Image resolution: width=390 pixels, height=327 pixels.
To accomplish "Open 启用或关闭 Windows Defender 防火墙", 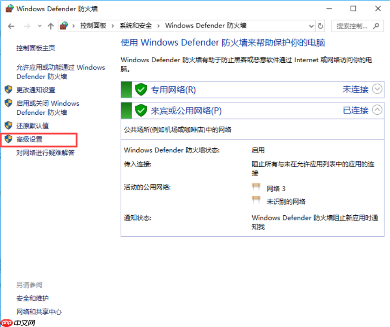I will pyautogui.click(x=48, y=107).
